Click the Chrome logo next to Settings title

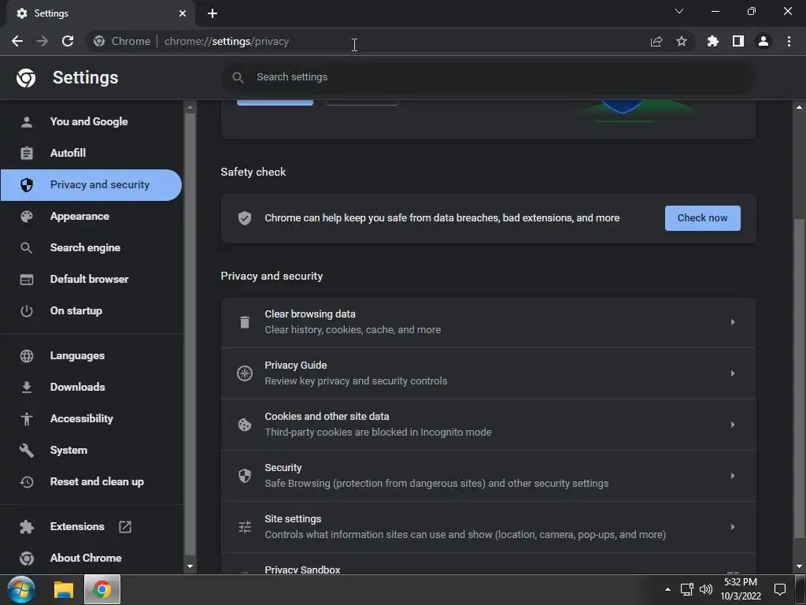click(26, 78)
